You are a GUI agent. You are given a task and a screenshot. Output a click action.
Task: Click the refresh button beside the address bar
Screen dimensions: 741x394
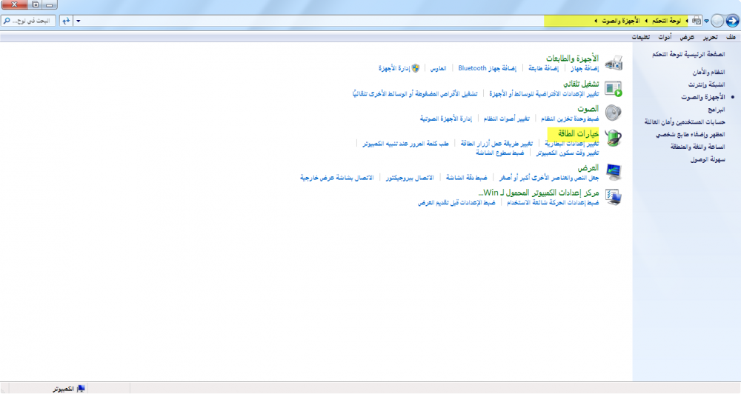[x=65, y=21]
